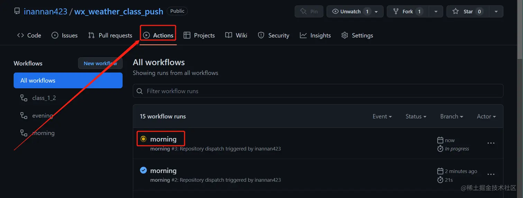Click the 'Showing runs from all workflows' text

175,73
